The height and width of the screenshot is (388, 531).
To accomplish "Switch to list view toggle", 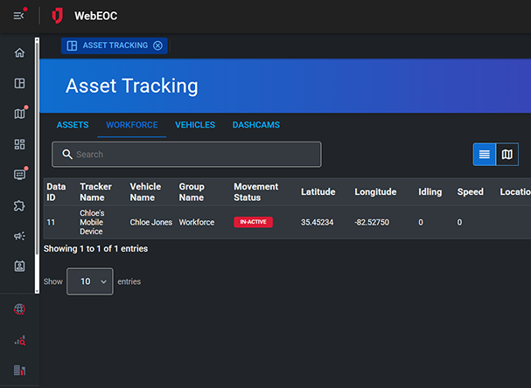I will pyautogui.click(x=484, y=155).
